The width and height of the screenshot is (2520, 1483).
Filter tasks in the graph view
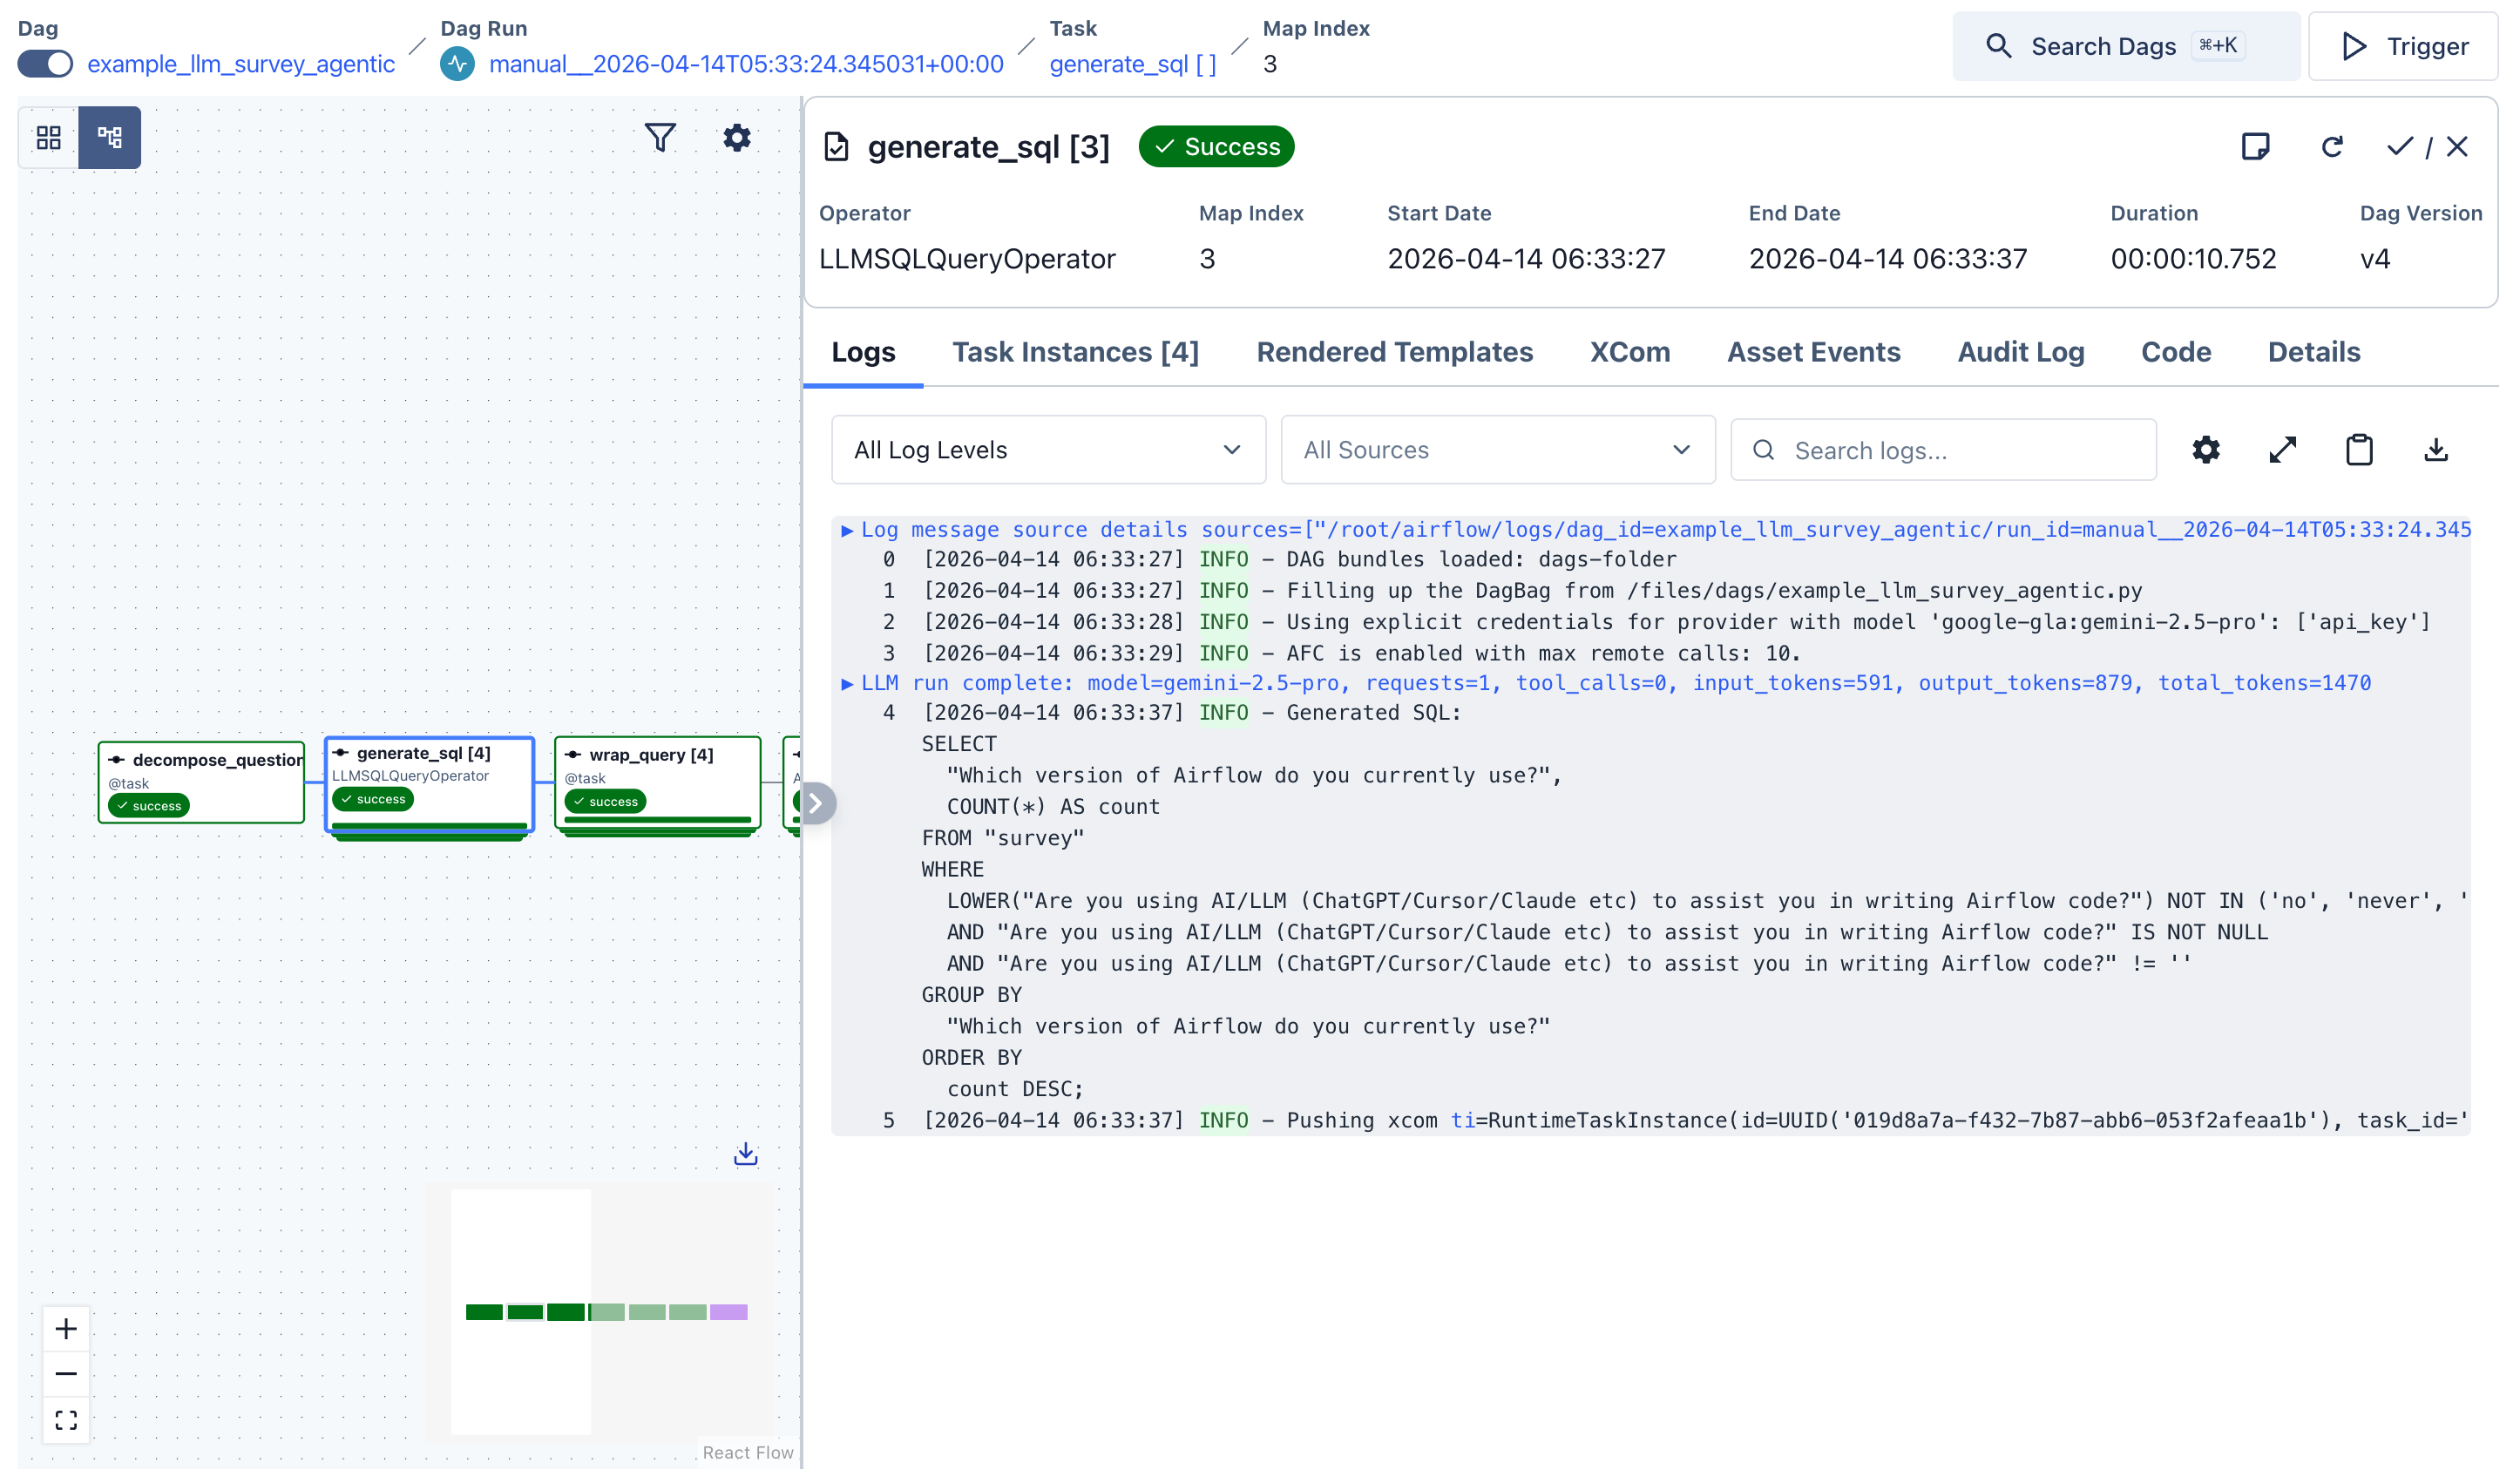tap(660, 138)
